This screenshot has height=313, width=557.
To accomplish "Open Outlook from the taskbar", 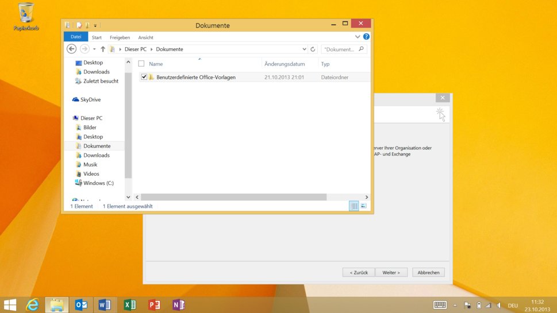I will (x=81, y=304).
